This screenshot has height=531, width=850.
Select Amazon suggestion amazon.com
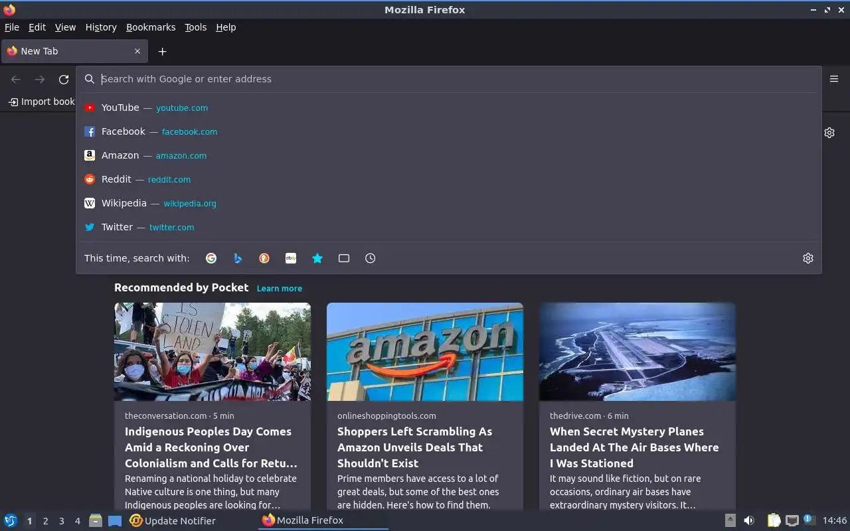click(x=449, y=155)
